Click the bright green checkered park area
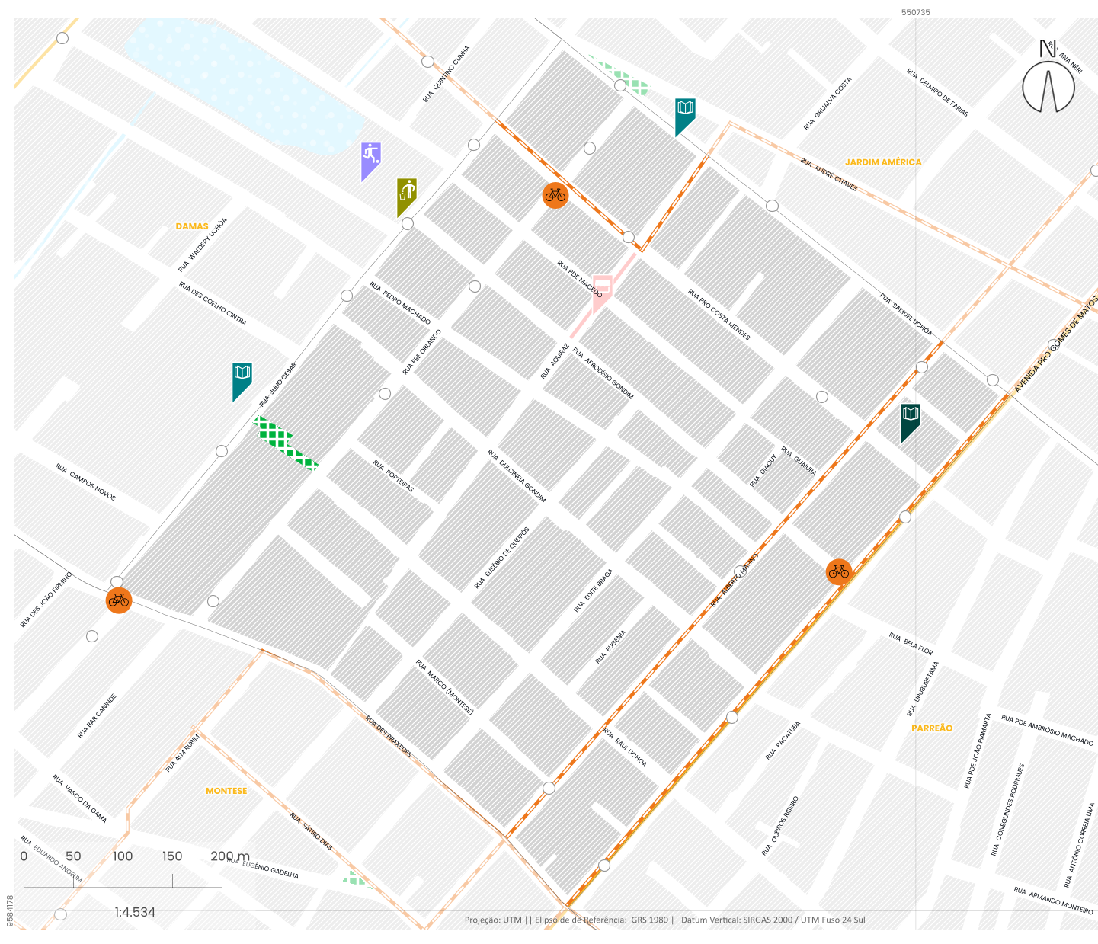The height and width of the screenshot is (944, 1098). pos(285,443)
